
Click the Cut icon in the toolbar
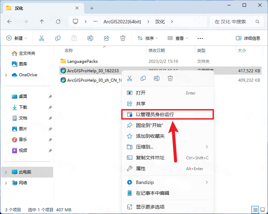(x=42, y=38)
